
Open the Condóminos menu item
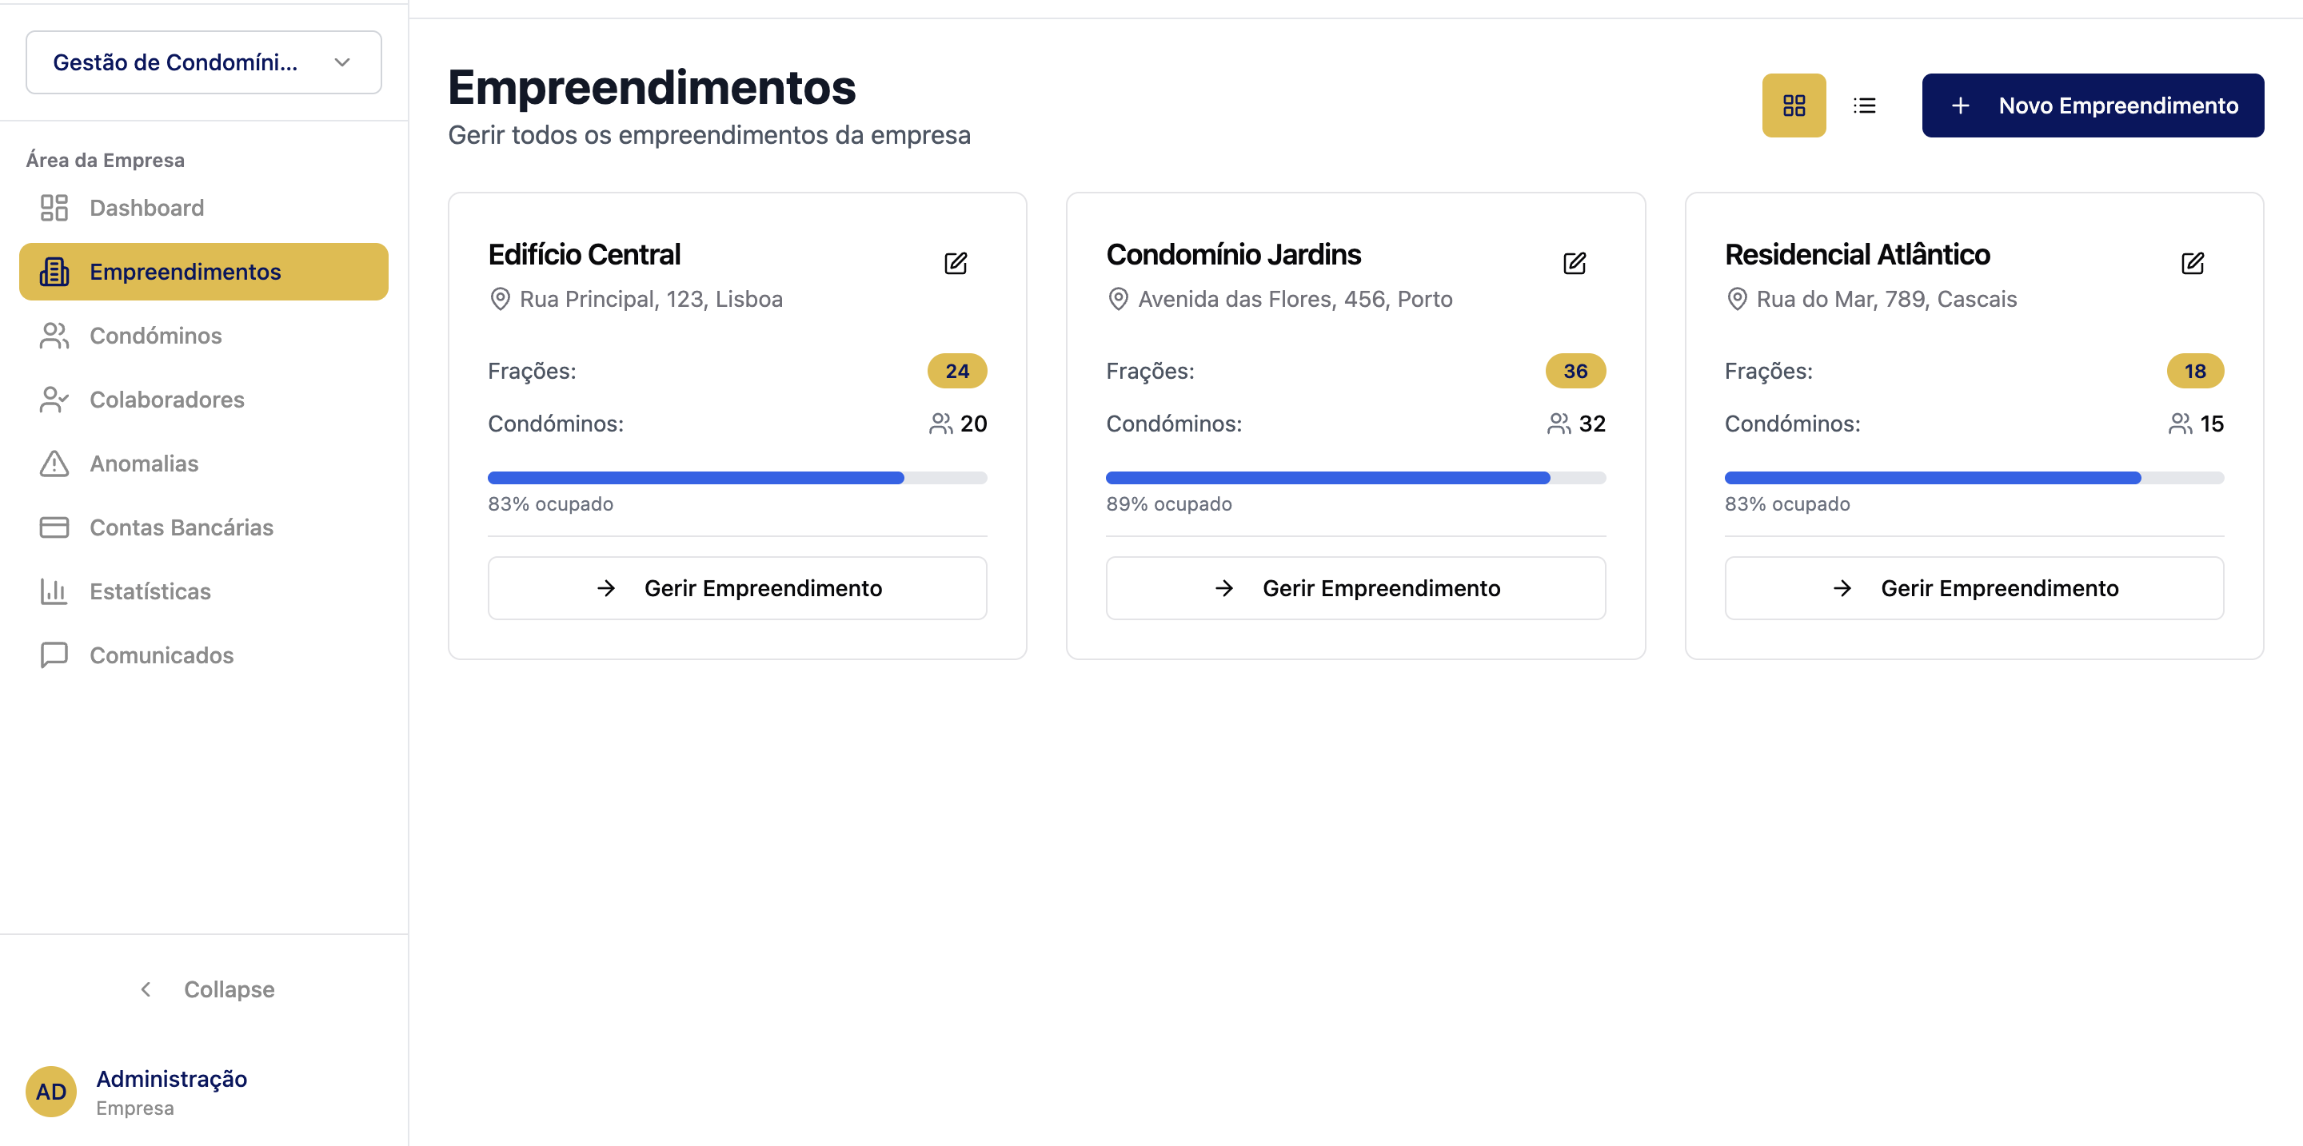click(154, 336)
